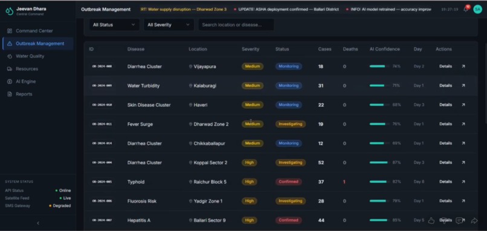Click the Resources truck icon
The image size is (487, 231).
click(10, 69)
